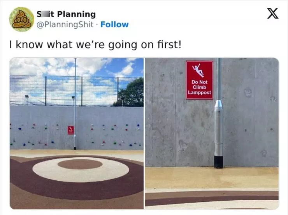Open the @PlanningShit handle link

click(x=65, y=25)
